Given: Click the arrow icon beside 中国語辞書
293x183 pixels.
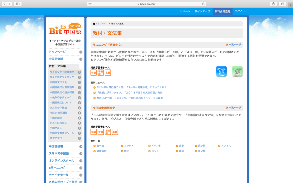Looking at the screenshot, I should coord(81,147).
